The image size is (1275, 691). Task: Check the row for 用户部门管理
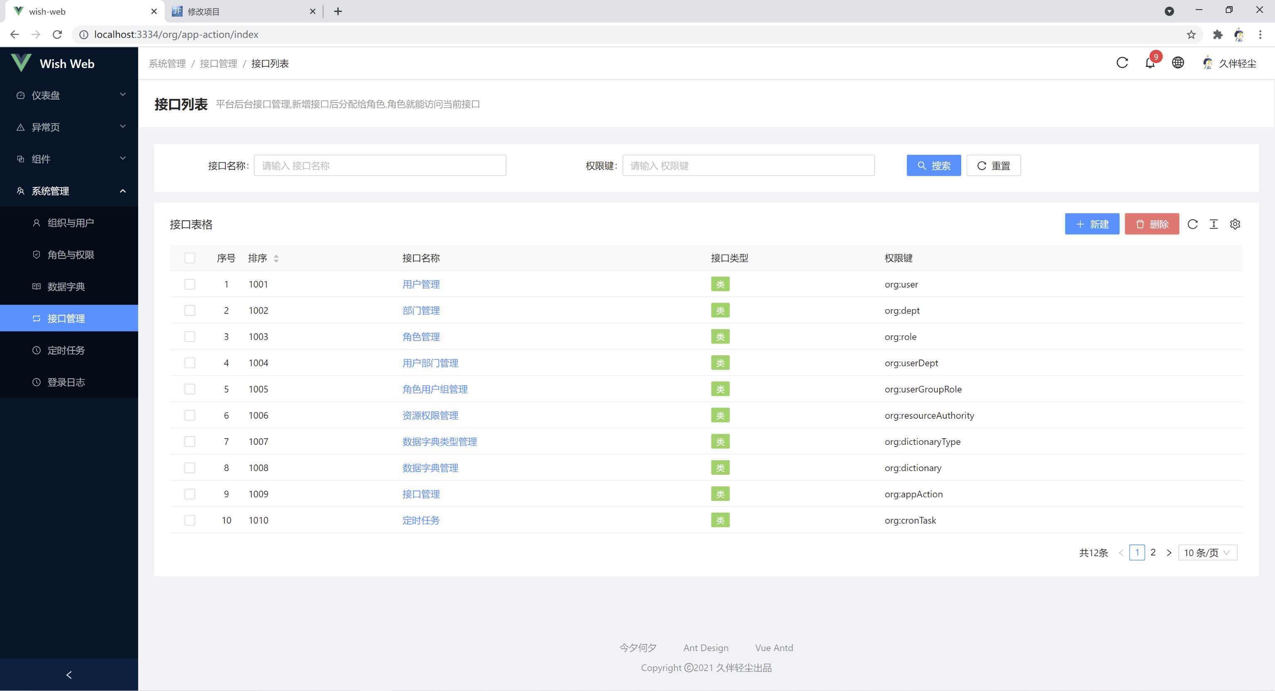(190, 363)
